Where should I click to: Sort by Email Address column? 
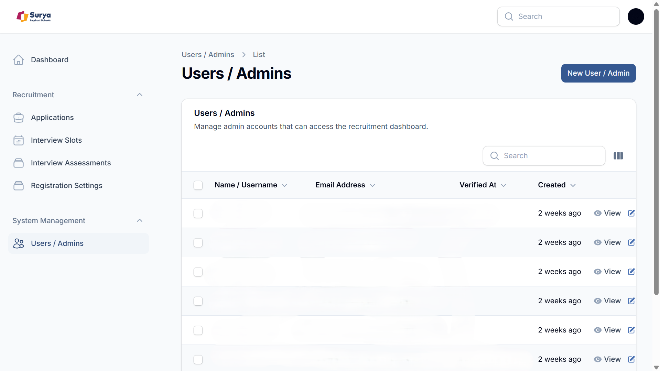pos(345,185)
